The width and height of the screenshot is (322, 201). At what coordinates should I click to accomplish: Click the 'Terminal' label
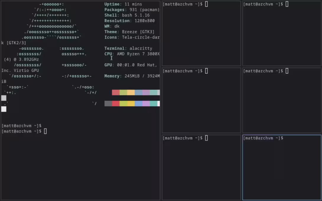coord(114,48)
